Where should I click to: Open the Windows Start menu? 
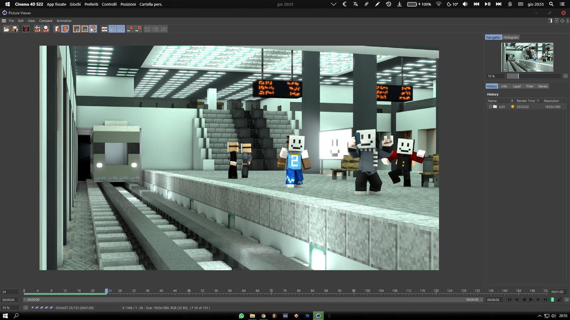coord(5,316)
